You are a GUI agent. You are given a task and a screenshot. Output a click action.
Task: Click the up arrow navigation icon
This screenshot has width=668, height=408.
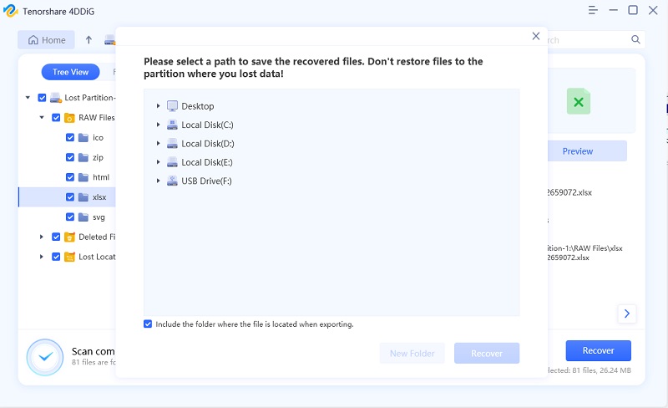click(x=89, y=39)
